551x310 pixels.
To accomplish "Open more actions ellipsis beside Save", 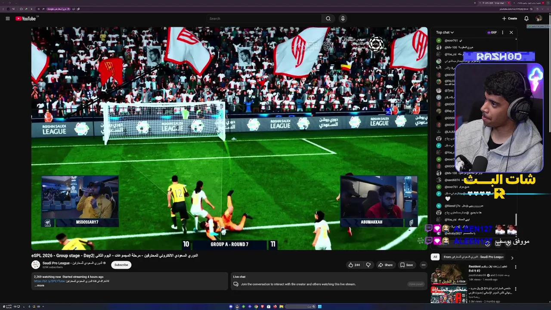I will pos(424,265).
